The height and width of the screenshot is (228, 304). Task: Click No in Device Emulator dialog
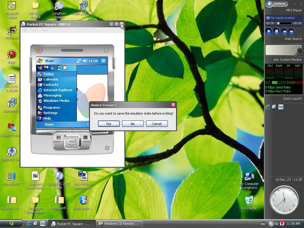point(133,124)
